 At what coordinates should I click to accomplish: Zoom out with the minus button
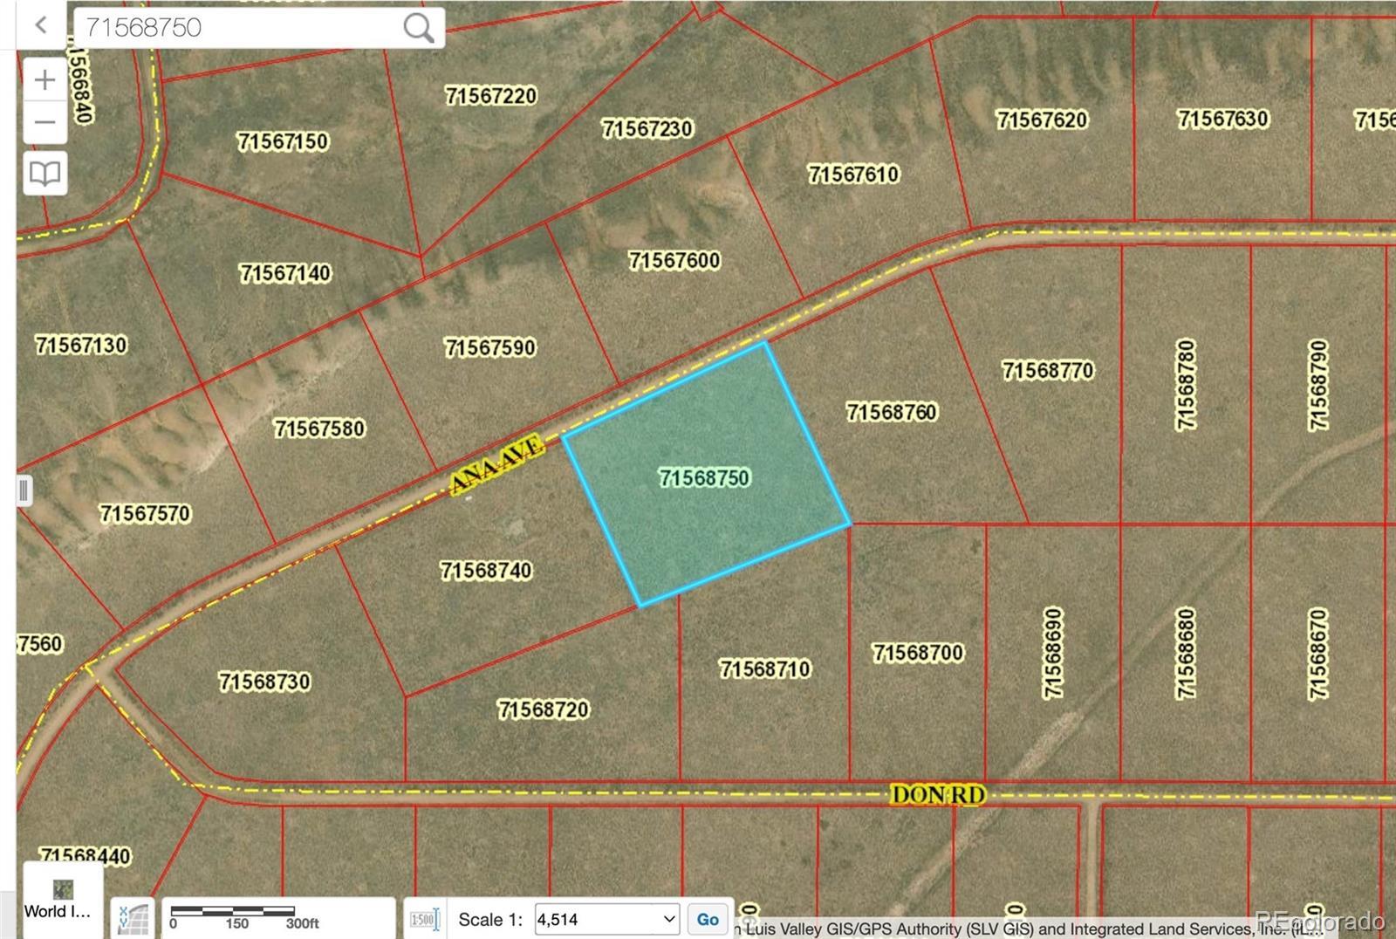click(x=44, y=122)
